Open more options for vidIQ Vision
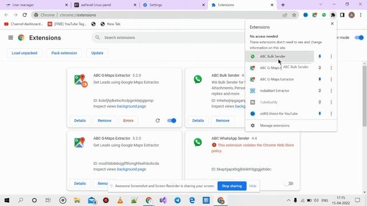This screenshot has height=206, width=367. tap(331, 113)
